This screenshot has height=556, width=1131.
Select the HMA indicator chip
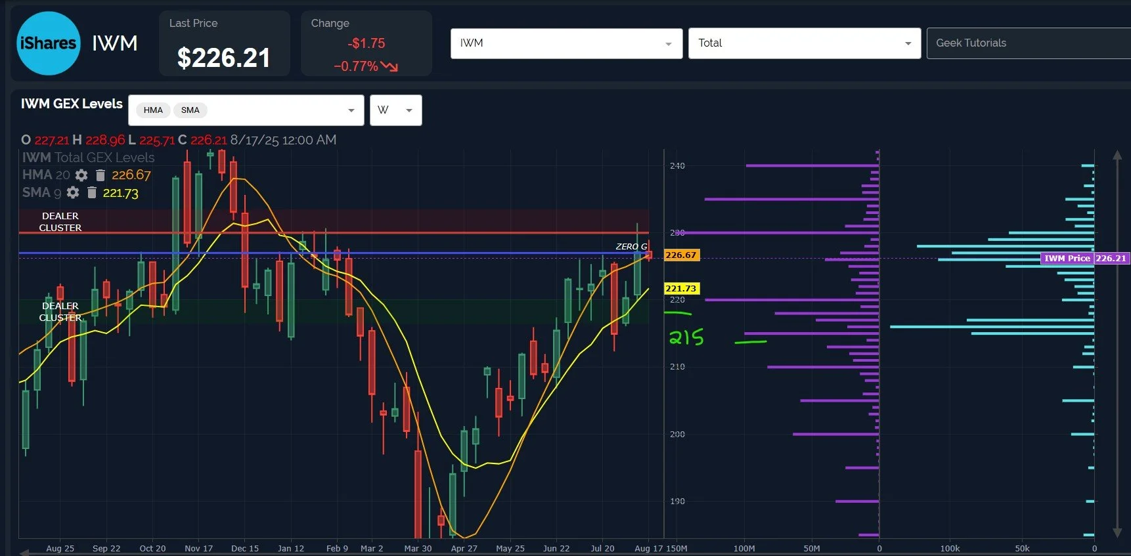(x=153, y=110)
